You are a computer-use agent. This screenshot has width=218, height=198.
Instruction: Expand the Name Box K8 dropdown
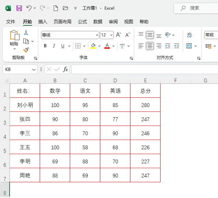pyautogui.click(x=34, y=70)
